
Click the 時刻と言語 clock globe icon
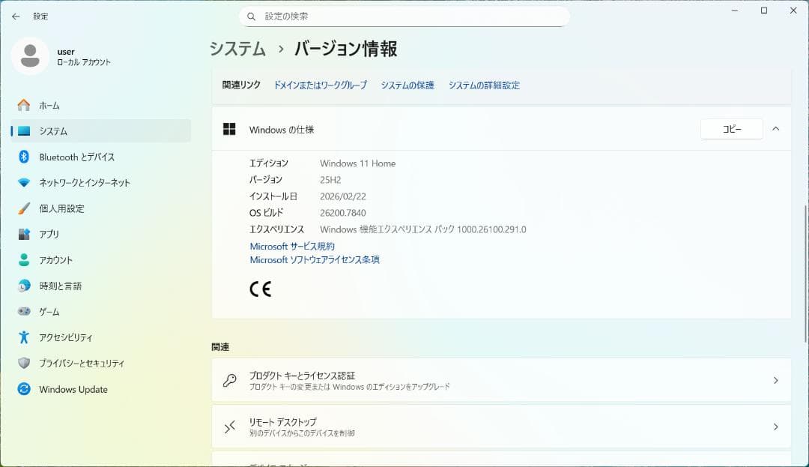tap(24, 286)
